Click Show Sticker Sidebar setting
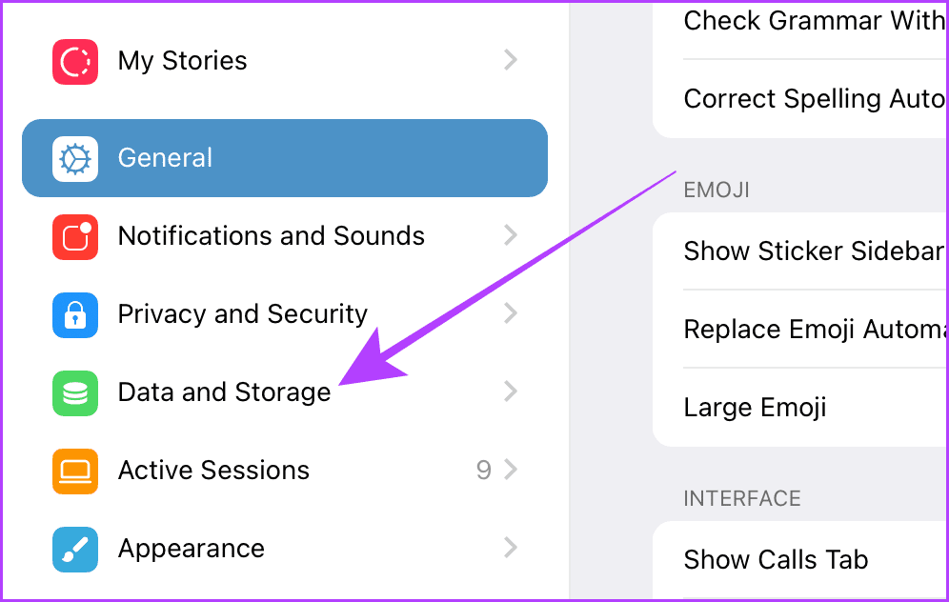This screenshot has width=949, height=602. click(800, 251)
